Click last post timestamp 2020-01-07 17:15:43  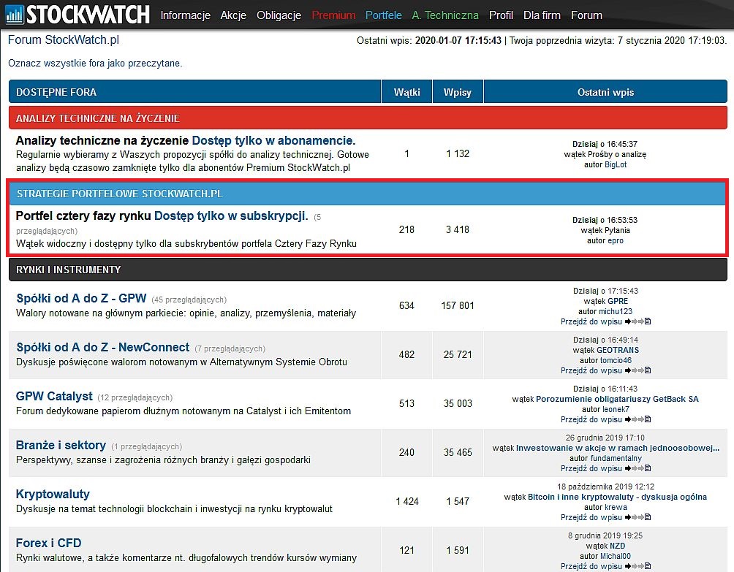[x=458, y=41]
